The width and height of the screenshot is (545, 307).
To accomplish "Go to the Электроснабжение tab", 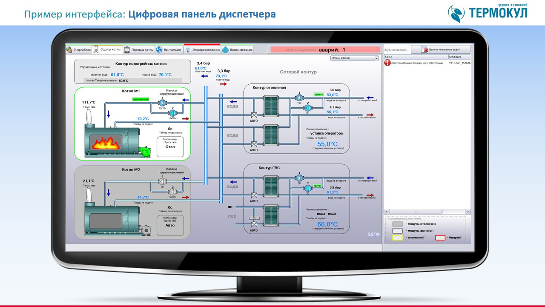I will (202, 49).
